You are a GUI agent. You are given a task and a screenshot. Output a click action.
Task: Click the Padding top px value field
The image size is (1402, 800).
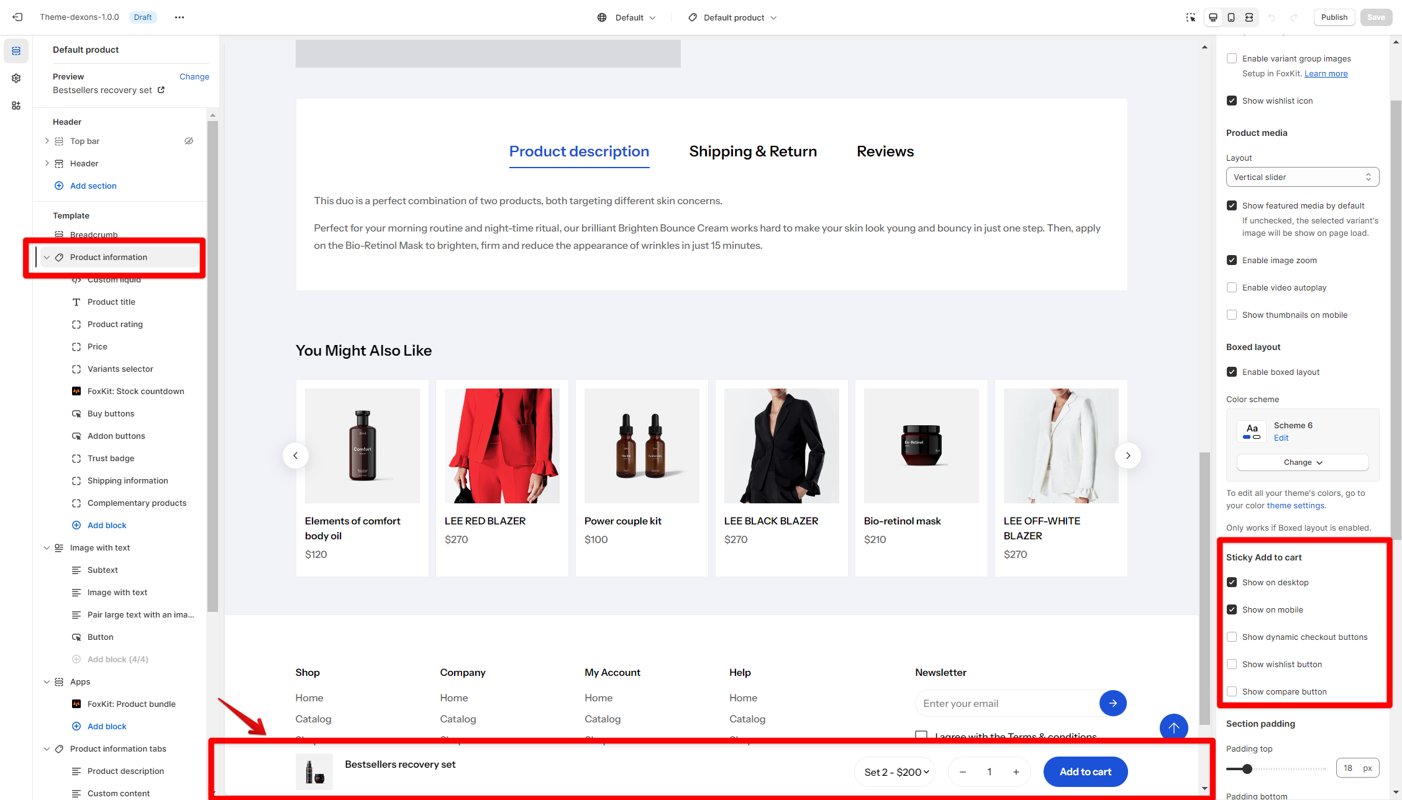tap(1357, 768)
